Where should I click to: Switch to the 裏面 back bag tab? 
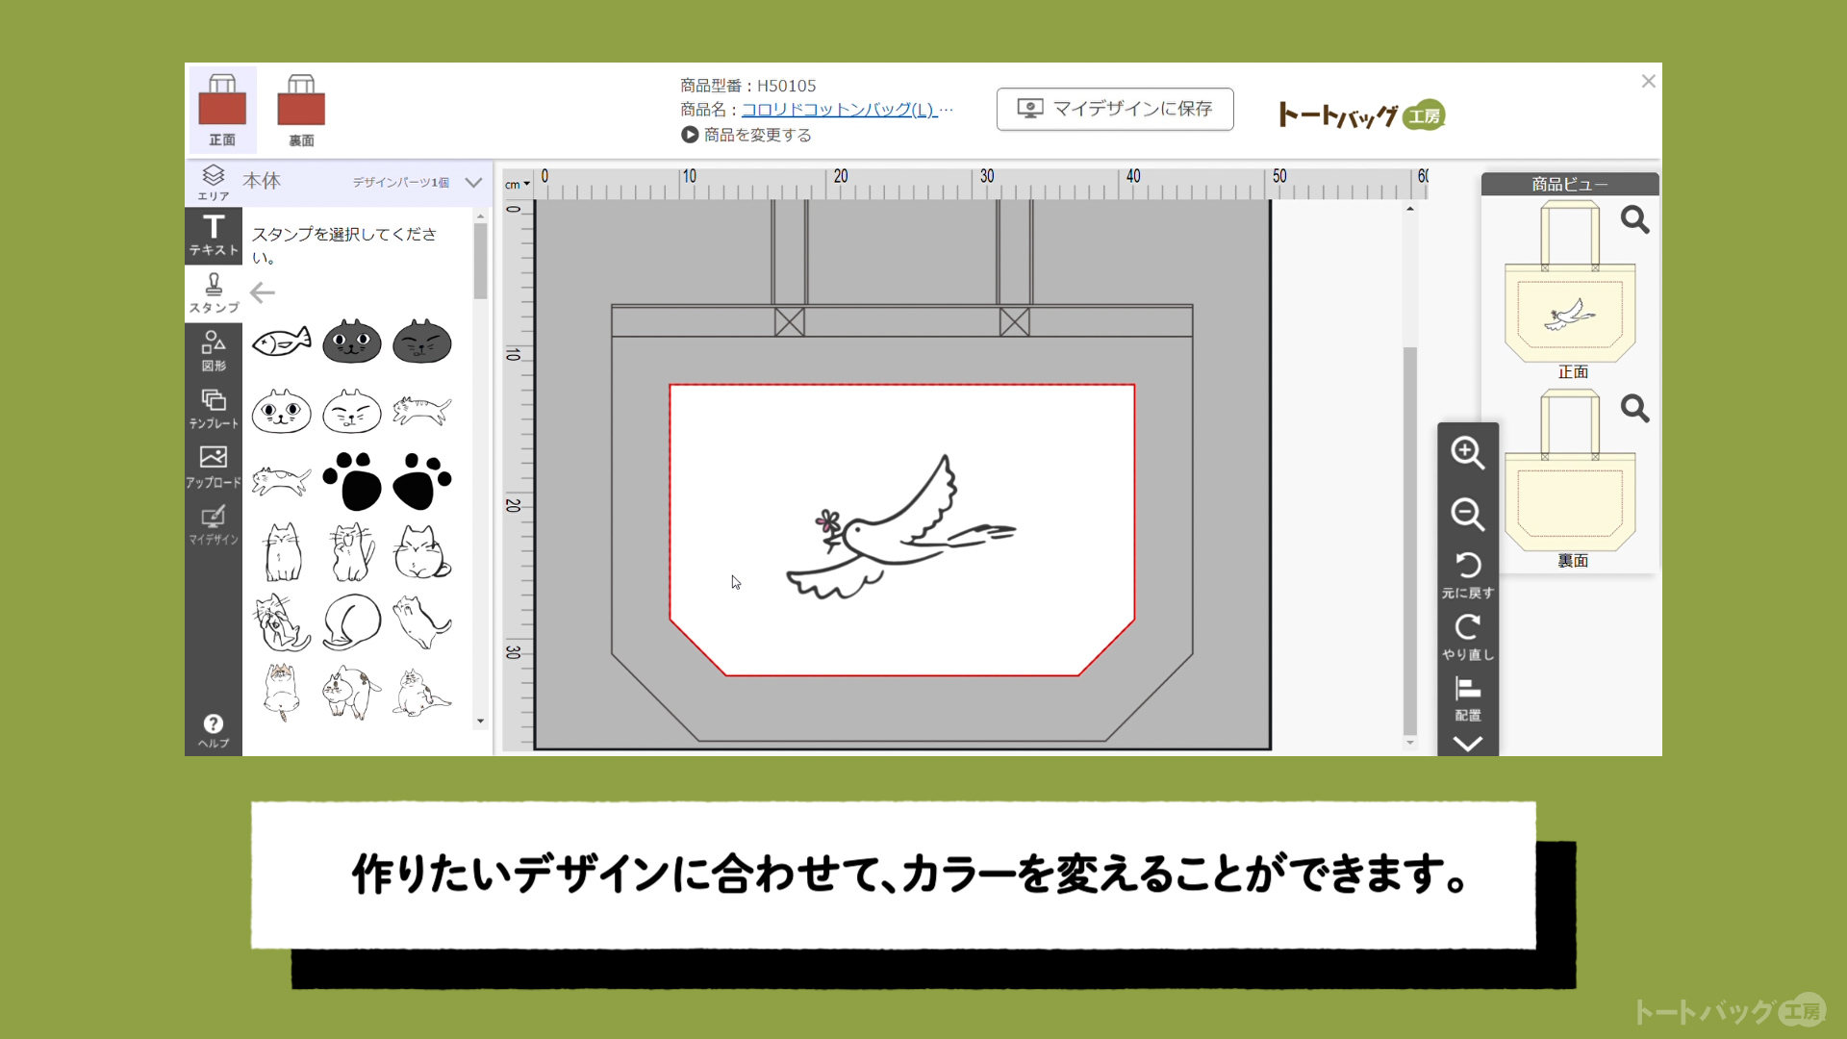click(301, 110)
